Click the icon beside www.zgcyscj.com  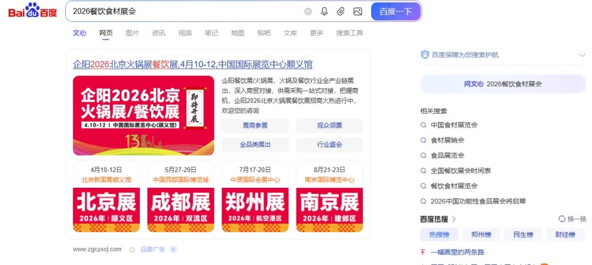pos(132,250)
